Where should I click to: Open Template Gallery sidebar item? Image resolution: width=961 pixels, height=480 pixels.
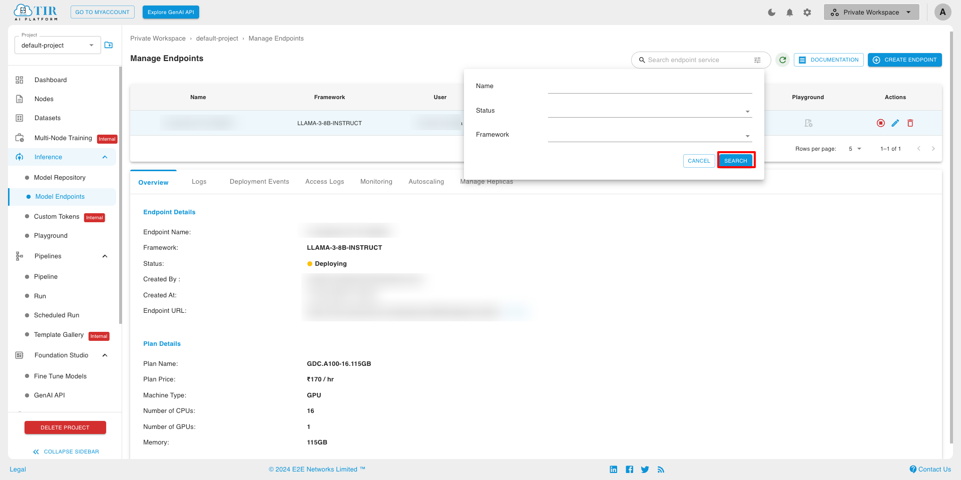pyautogui.click(x=59, y=335)
